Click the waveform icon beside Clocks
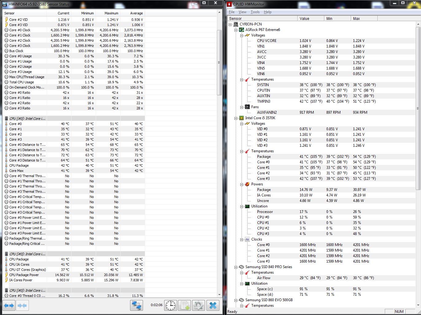Viewport: 421px width, 315px height. pos(247,239)
